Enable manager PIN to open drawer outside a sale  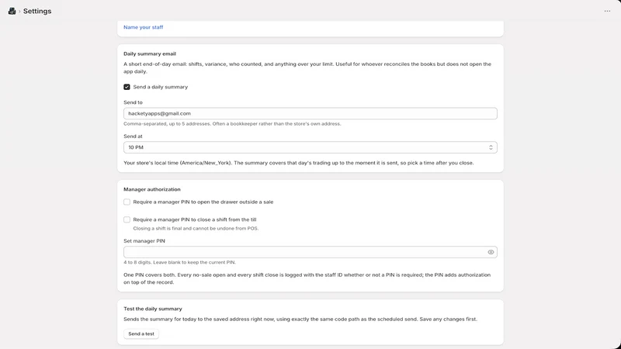[x=127, y=202]
